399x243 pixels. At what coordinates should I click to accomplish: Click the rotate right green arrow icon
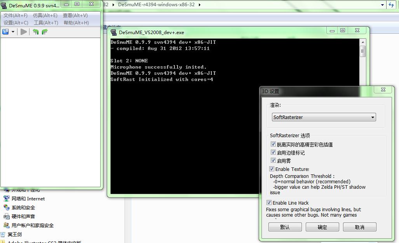pos(45,32)
